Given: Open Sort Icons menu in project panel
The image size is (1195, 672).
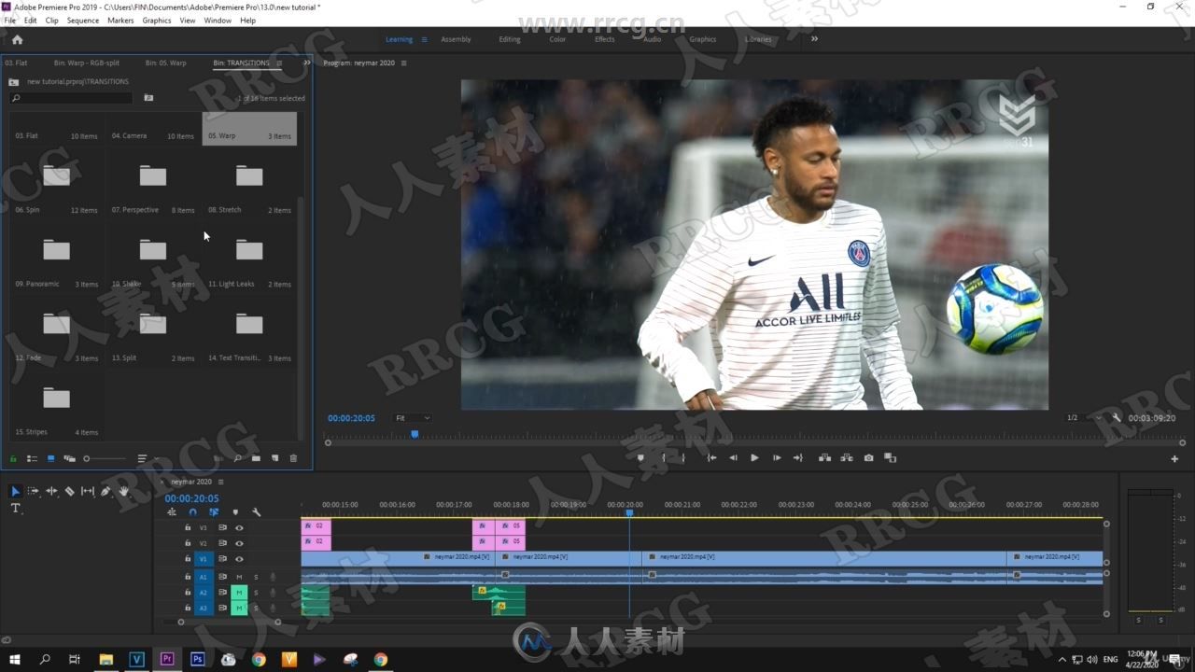Looking at the screenshot, I should [x=142, y=458].
